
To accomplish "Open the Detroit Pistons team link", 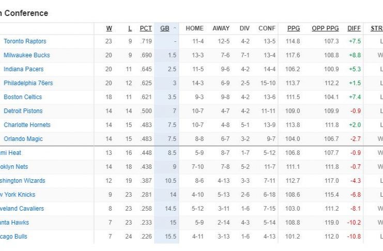I will pyautogui.click(x=23, y=111).
